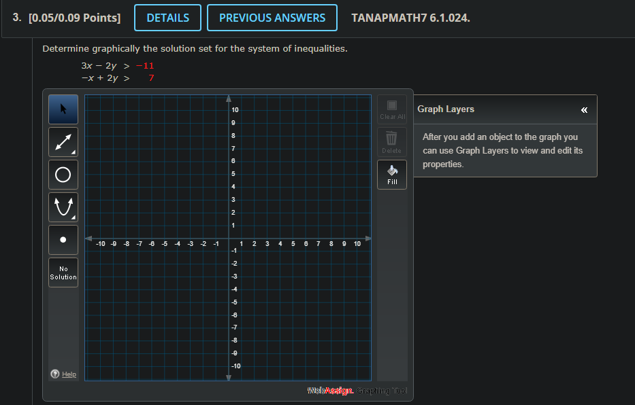Mark the answer as No Solution

pyautogui.click(x=63, y=272)
